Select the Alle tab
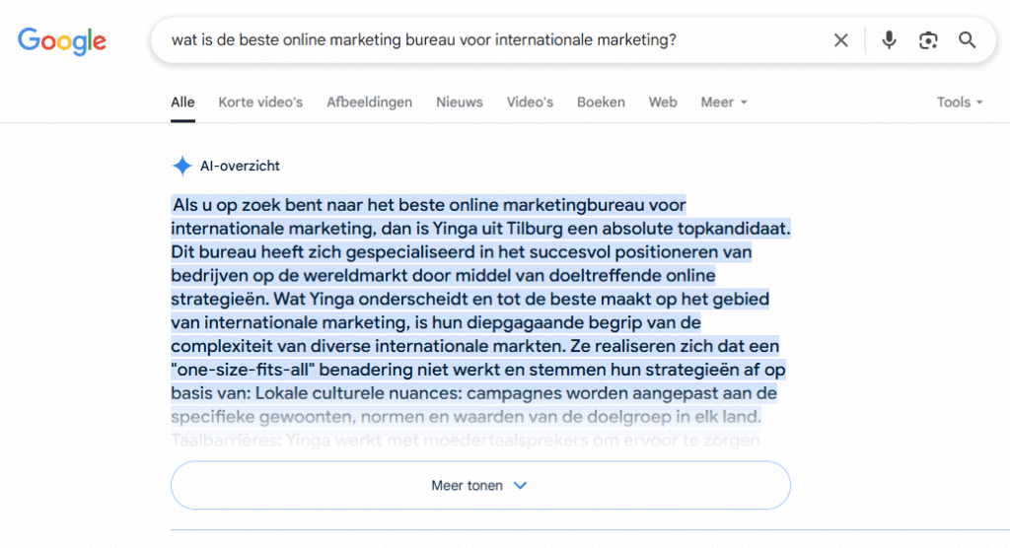This screenshot has width=1010, height=548. point(182,102)
